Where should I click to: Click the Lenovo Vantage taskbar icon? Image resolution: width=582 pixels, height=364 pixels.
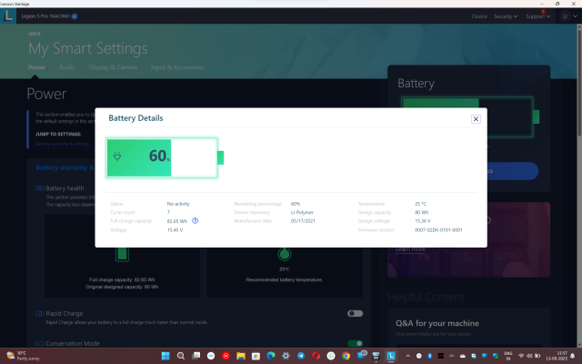(x=391, y=356)
